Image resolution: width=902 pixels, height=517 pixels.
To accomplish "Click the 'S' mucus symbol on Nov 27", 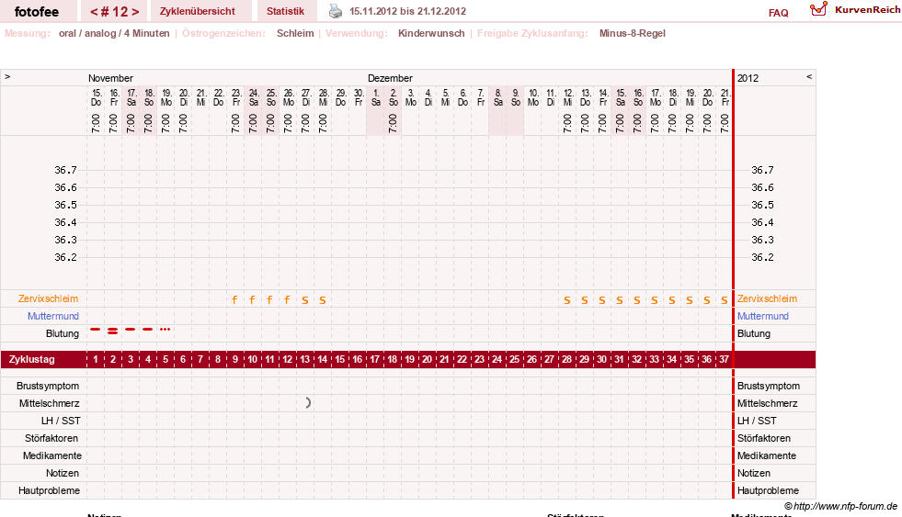I will [x=305, y=300].
